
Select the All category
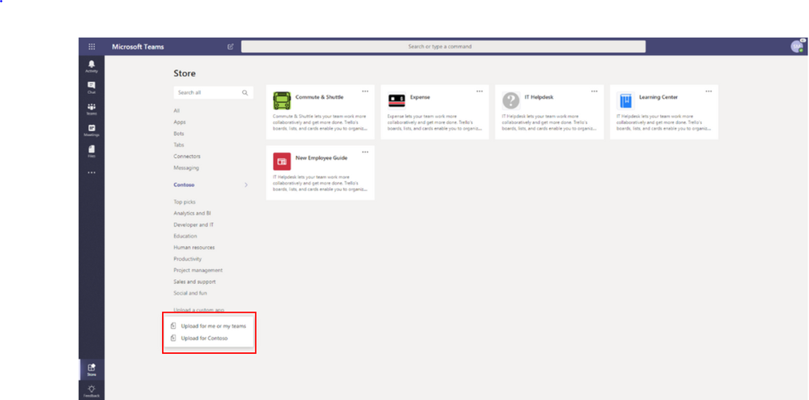pyautogui.click(x=177, y=110)
